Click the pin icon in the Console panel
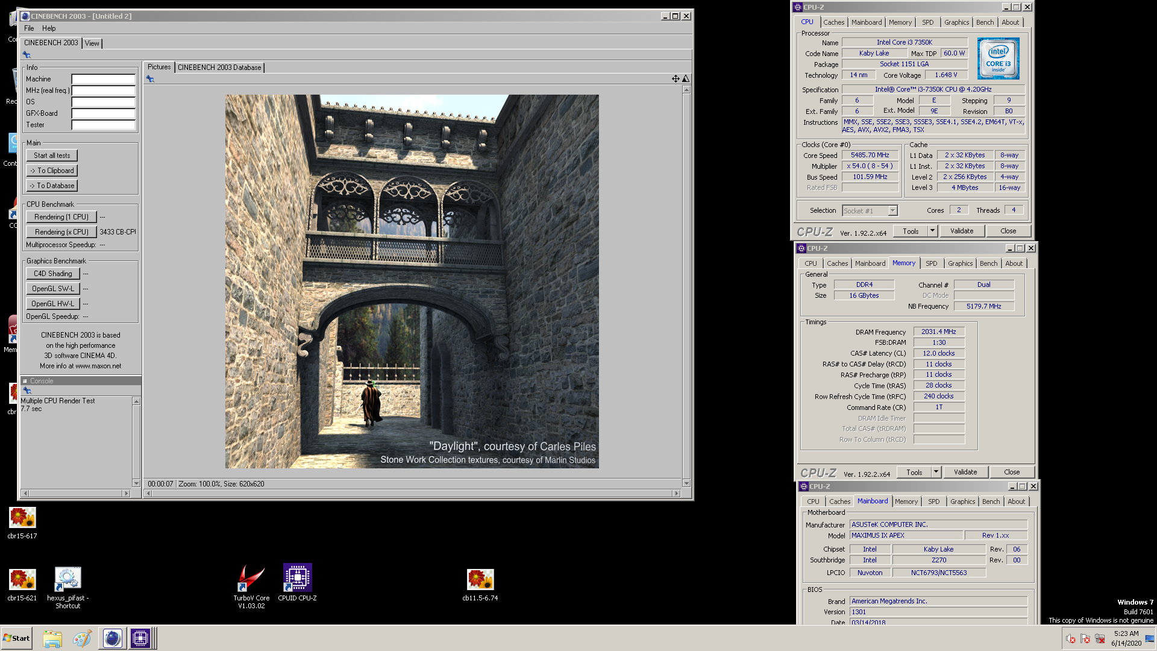The height and width of the screenshot is (651, 1157). [x=27, y=391]
